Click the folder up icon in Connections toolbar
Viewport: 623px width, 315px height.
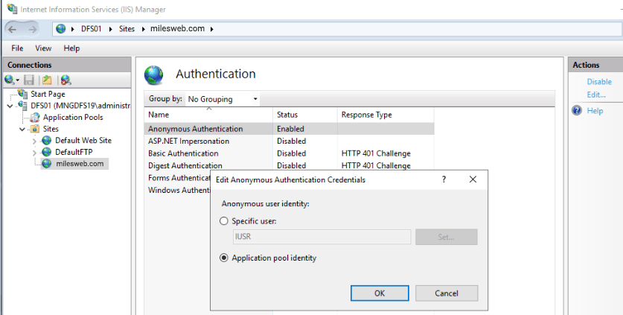pyautogui.click(x=47, y=80)
